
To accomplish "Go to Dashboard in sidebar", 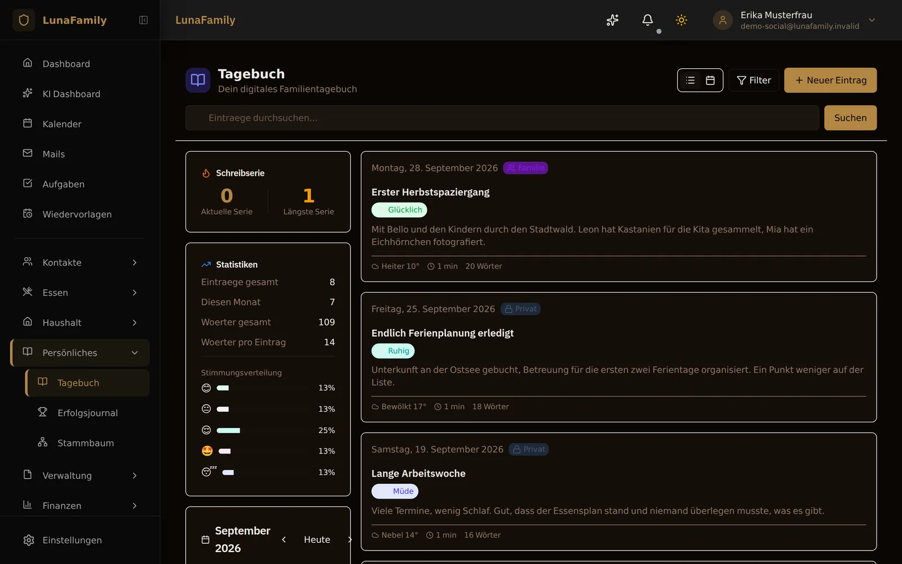I will click(x=80, y=64).
